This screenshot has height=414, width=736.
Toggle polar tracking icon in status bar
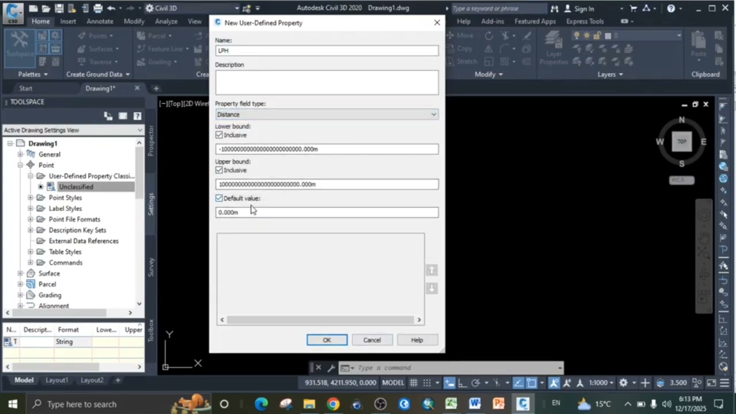(476, 383)
